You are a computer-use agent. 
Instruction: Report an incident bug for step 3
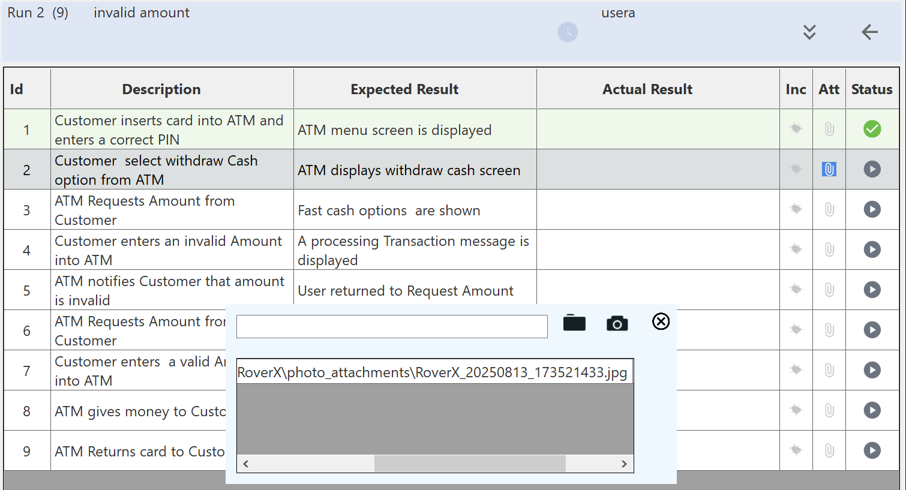pos(796,209)
